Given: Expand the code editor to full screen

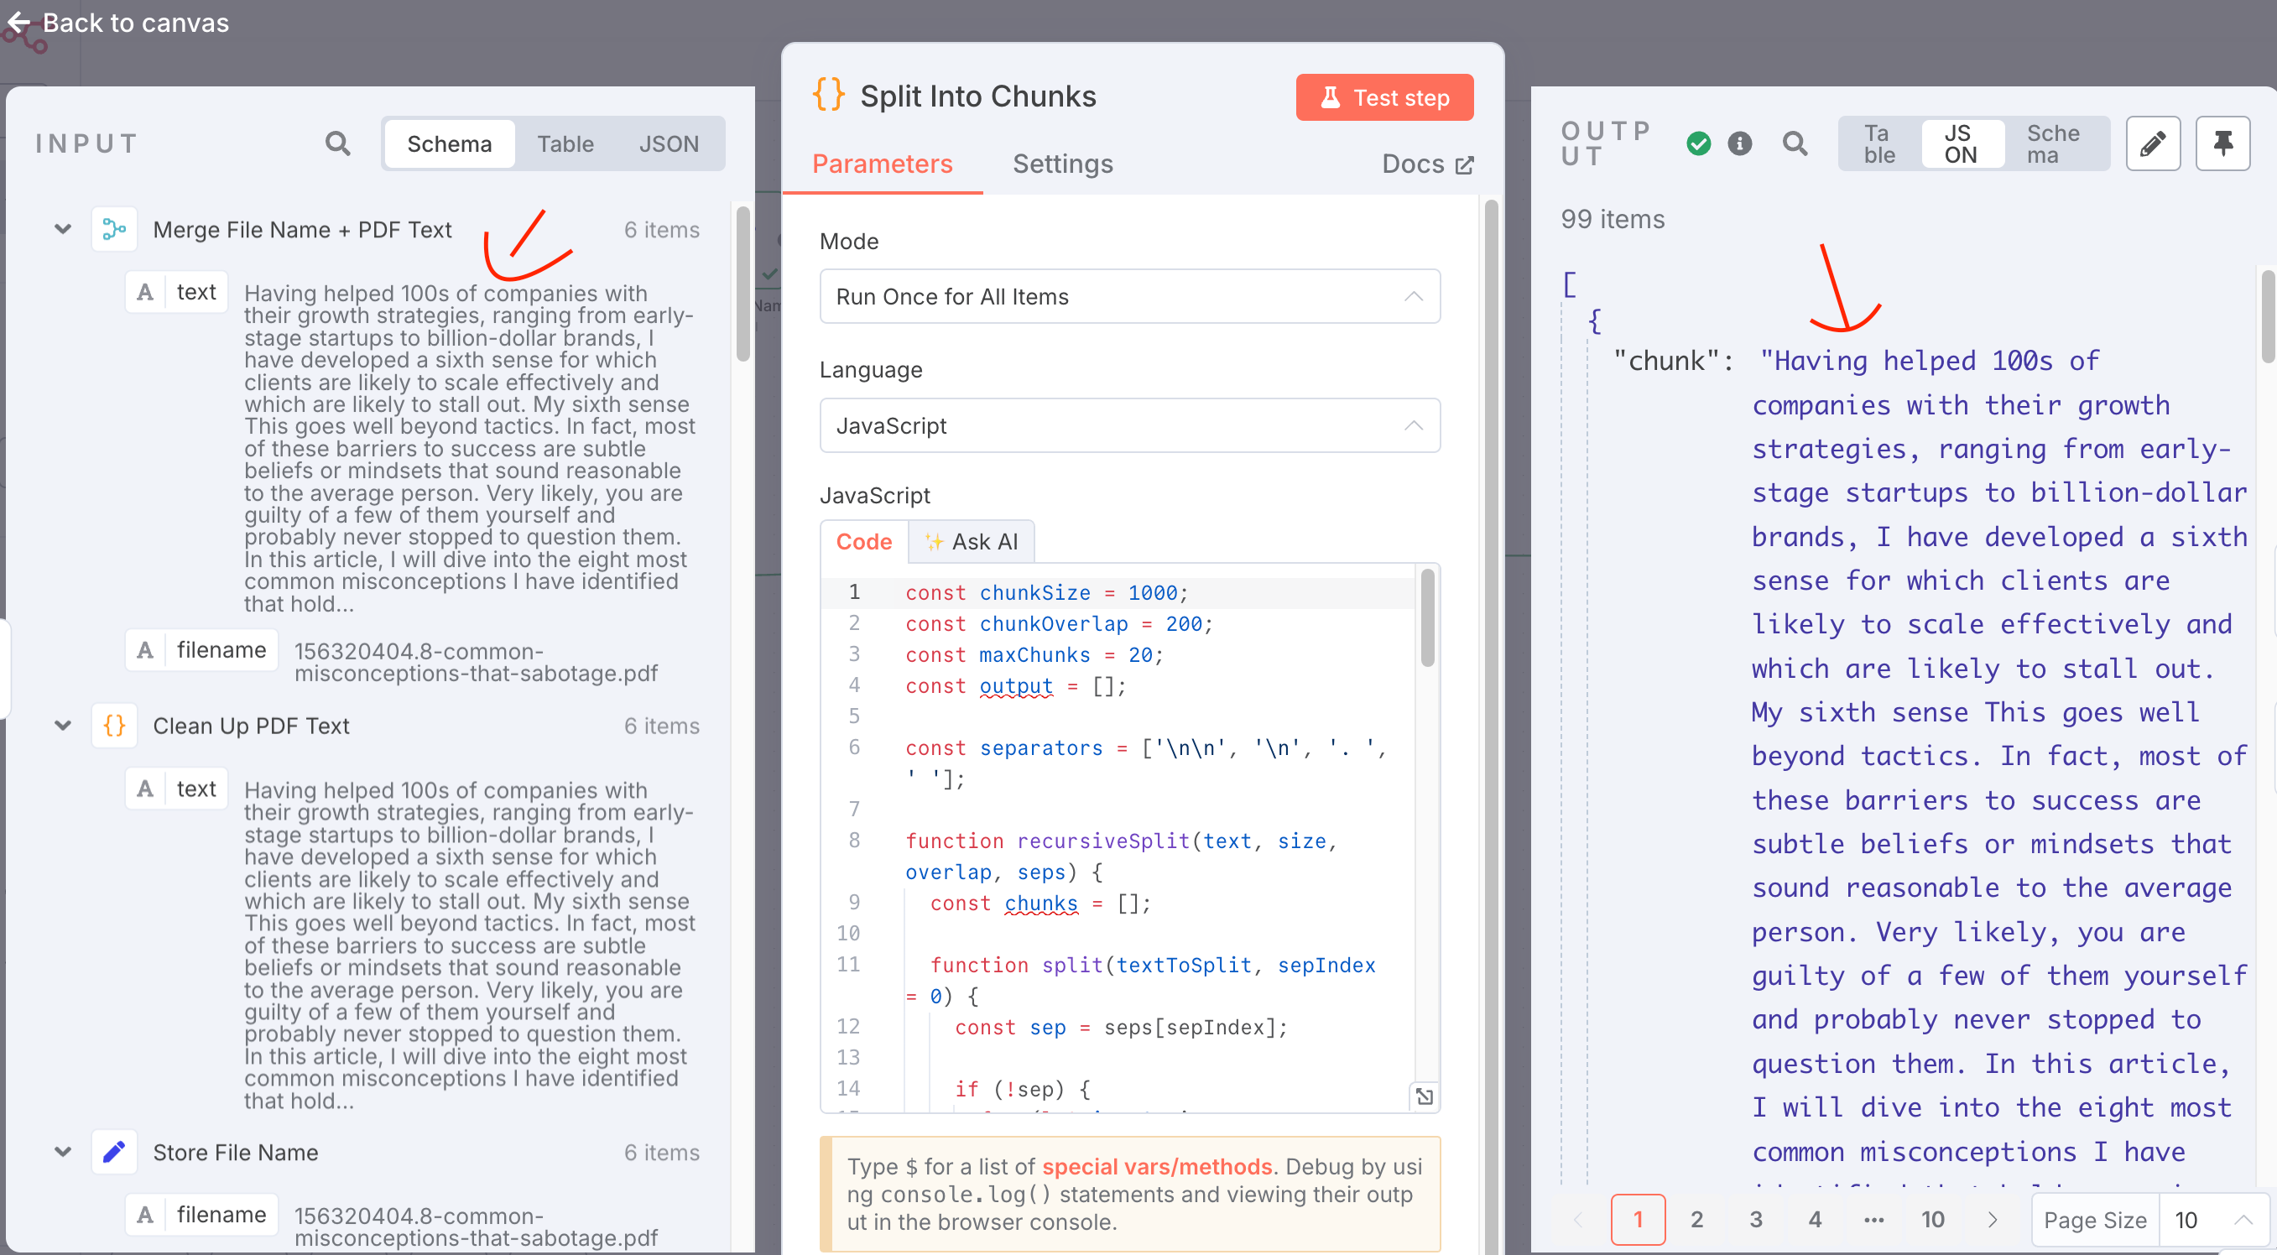Looking at the screenshot, I should 1424,1096.
